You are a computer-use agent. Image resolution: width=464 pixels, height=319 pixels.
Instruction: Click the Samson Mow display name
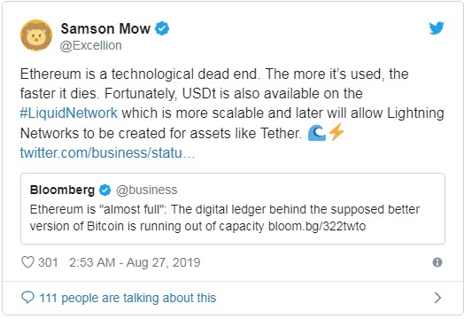pos(105,28)
